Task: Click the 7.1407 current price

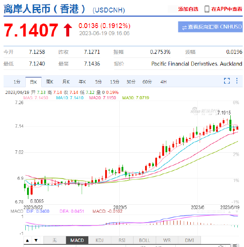Action: click(x=31, y=30)
